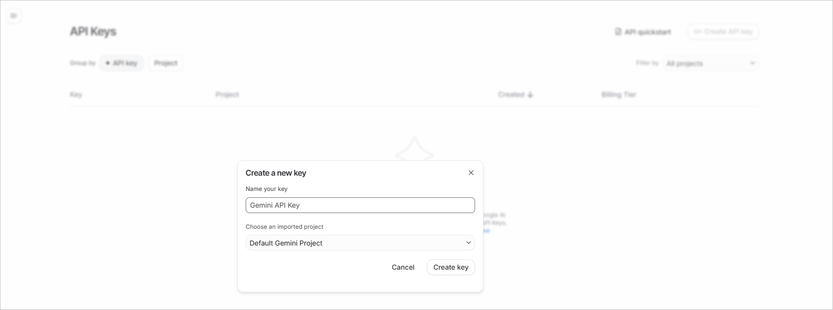The image size is (833, 310).
Task: Click the API quickstart document icon
Action: (618, 31)
